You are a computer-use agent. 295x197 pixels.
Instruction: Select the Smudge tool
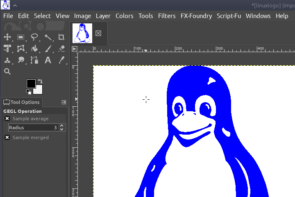coord(21,60)
